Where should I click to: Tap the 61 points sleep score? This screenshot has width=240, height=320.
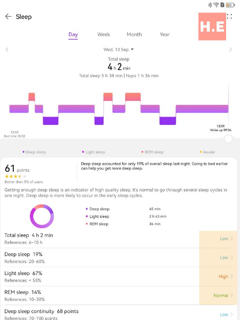pyautogui.click(x=17, y=169)
